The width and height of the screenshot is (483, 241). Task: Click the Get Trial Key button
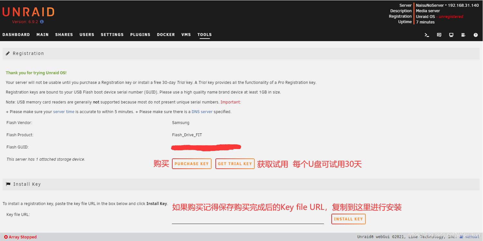[235, 164]
